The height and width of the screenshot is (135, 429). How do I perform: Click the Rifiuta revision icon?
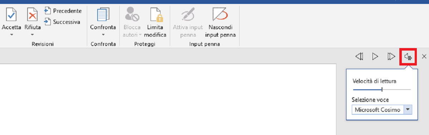(32, 14)
